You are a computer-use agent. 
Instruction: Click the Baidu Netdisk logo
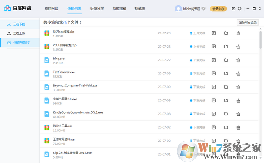click(18, 8)
